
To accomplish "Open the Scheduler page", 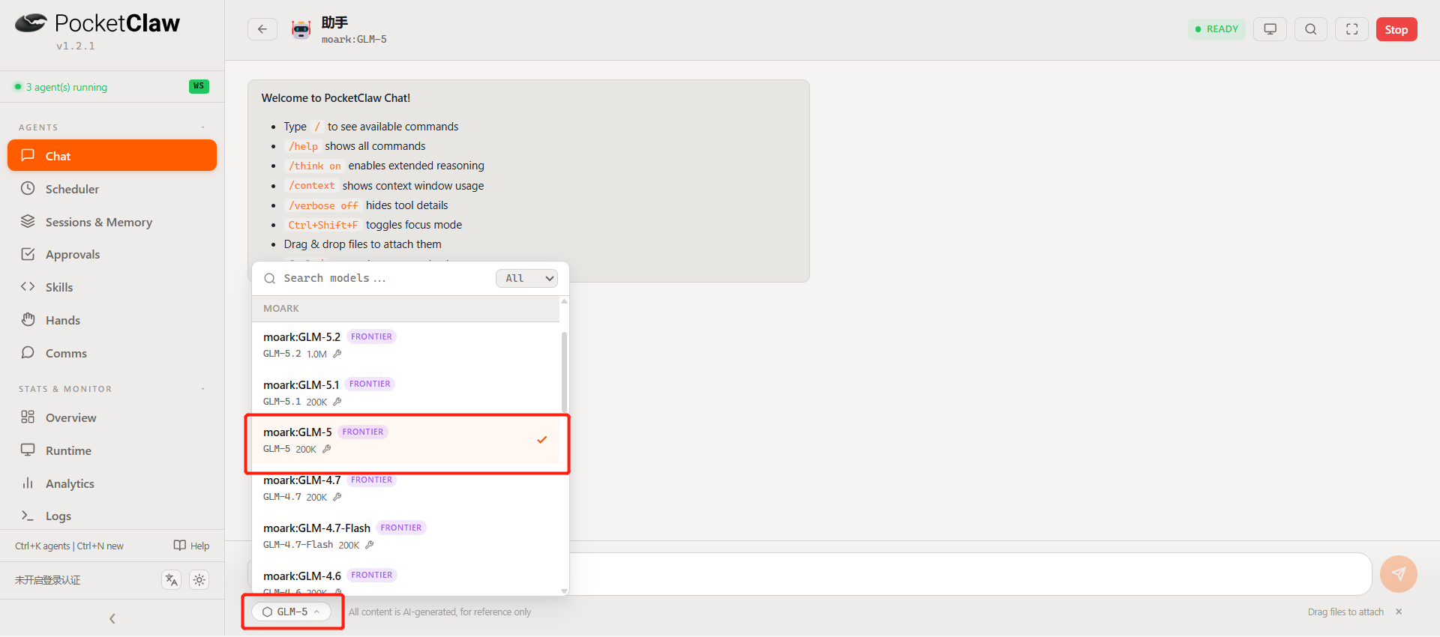I will 112,189.
